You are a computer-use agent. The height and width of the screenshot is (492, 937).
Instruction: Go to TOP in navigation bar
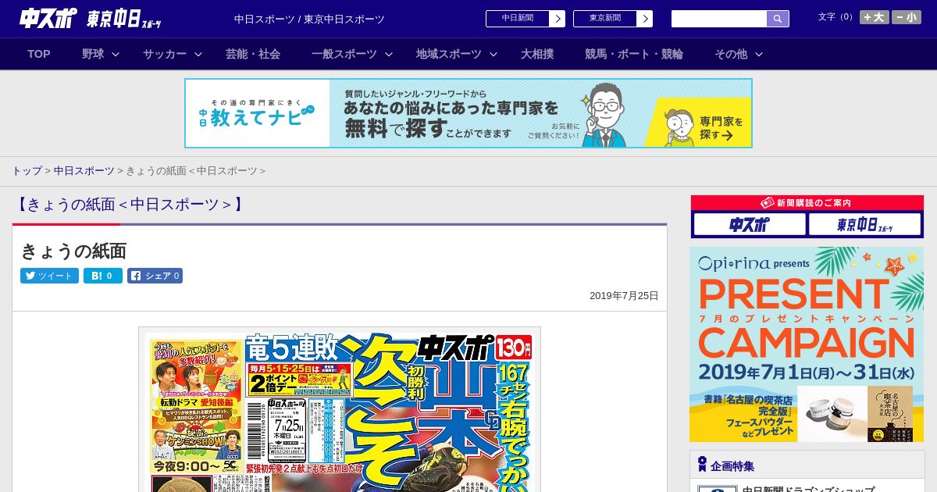pyautogui.click(x=39, y=54)
